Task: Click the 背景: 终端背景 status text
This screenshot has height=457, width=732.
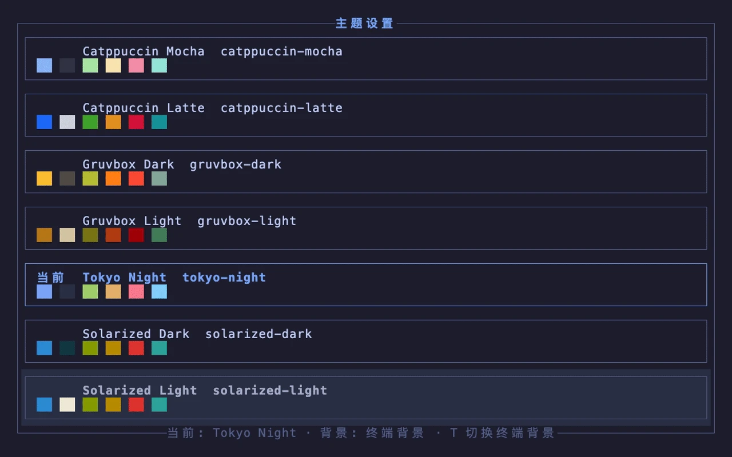Action: pyautogui.click(x=372, y=433)
